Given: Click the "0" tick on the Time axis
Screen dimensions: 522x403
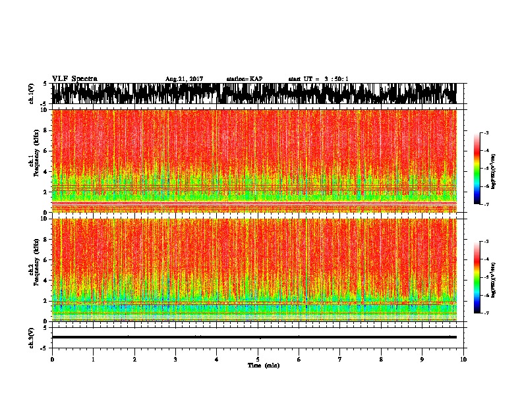Looking at the screenshot, I should coord(52,360).
